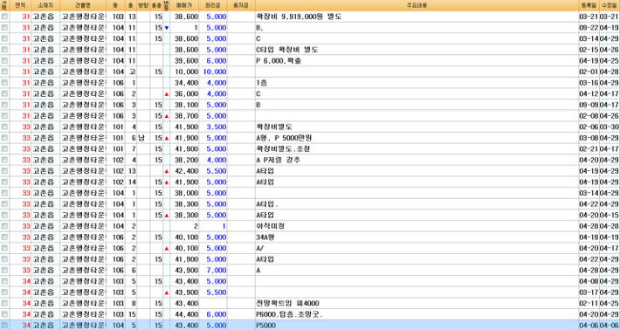Select the 38,100 price cell
620x330 pixels.
pos(184,105)
